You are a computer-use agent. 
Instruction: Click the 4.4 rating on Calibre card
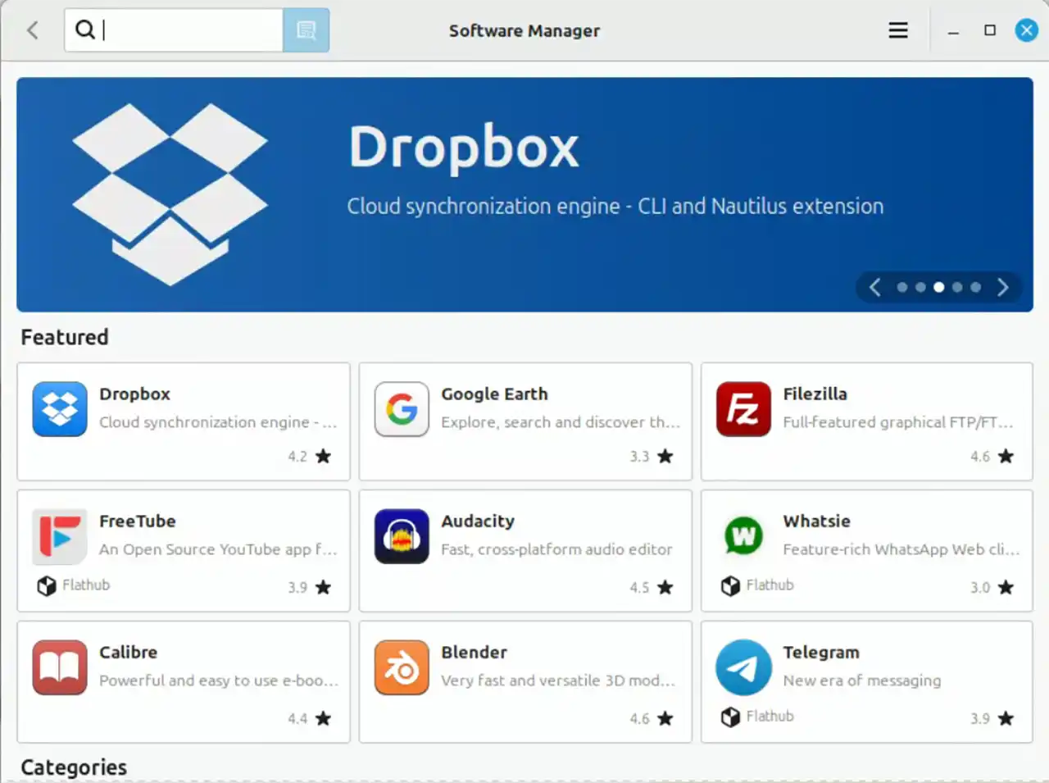[x=297, y=719]
